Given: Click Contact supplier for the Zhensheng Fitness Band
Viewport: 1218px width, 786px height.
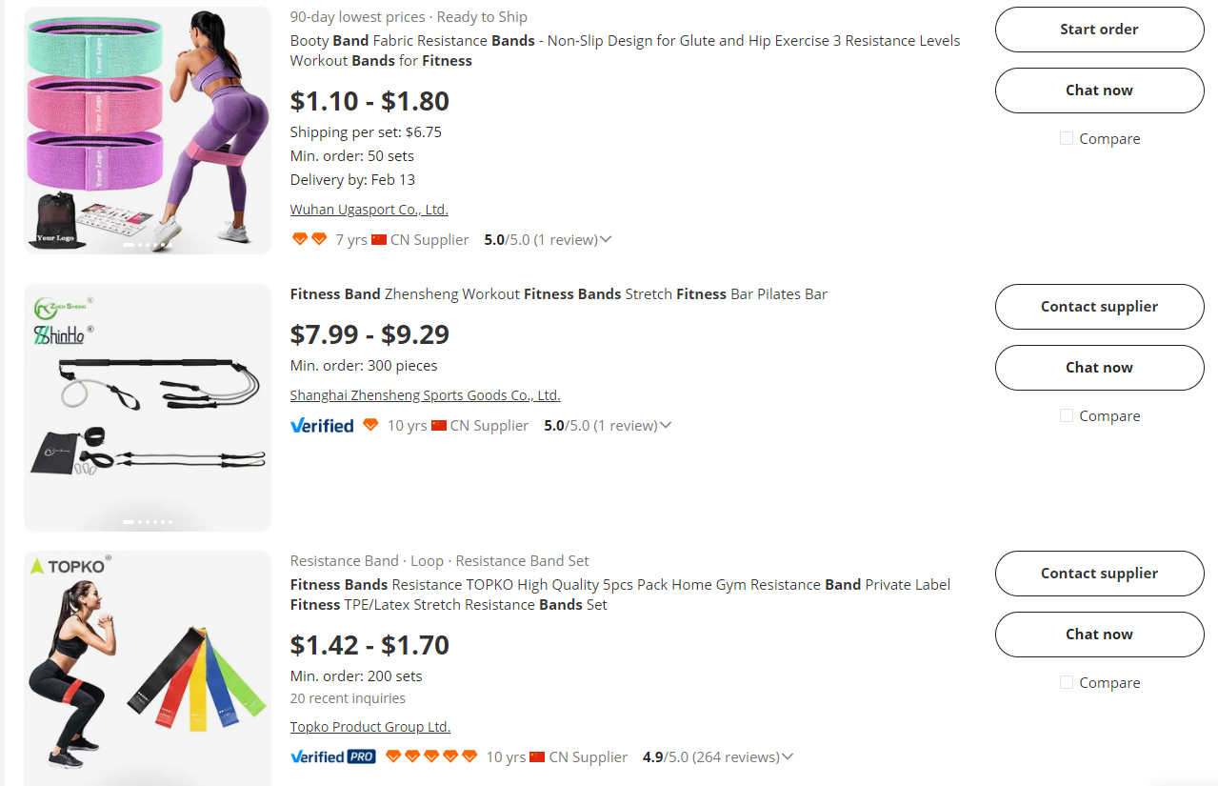Looking at the screenshot, I should pyautogui.click(x=1099, y=307).
